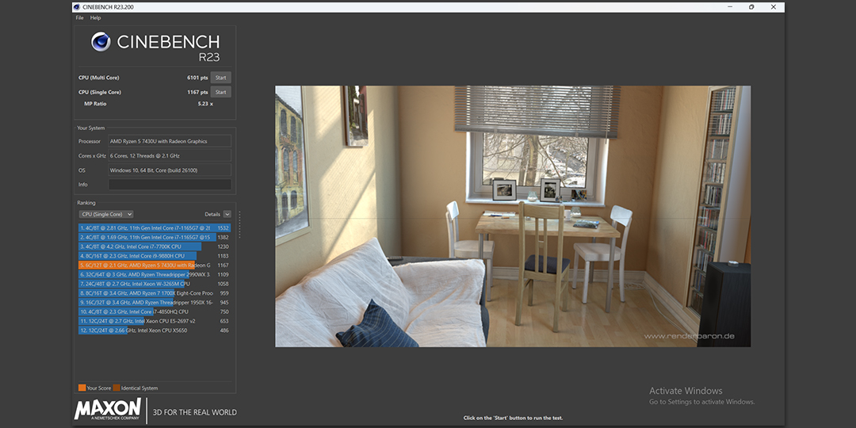
Task: Click the orange Your Score legend swatch
Action: (82, 388)
